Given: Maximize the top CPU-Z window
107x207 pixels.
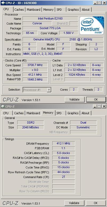Looking at the screenshot, I should (99, 3).
